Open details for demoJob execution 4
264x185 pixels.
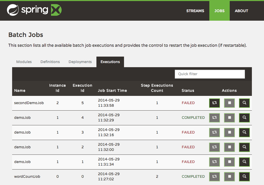(x=244, y=118)
